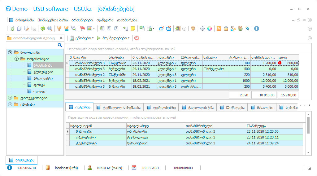Click the Edit record pencil icon
317x176 pixels.
27,29
